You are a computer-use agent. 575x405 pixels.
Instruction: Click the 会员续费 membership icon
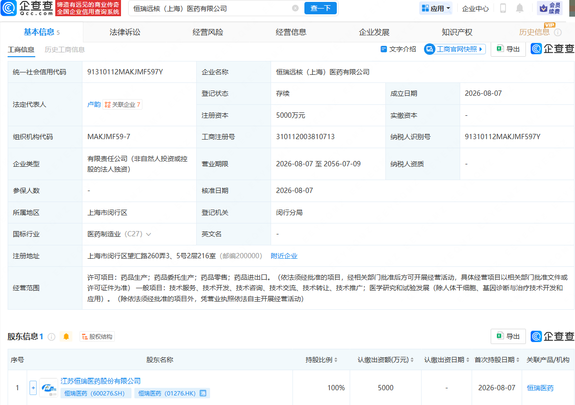tap(549, 8)
